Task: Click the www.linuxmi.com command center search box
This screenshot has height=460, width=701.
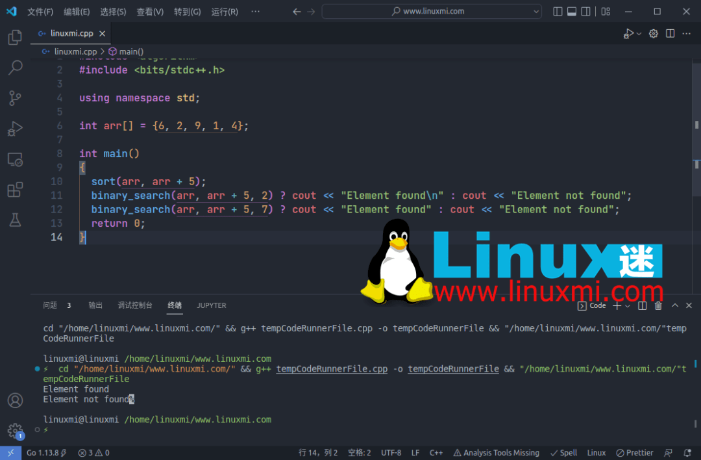Action: (432, 12)
